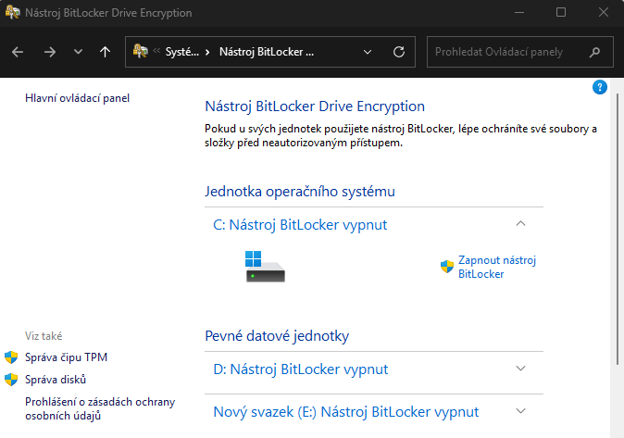Click the shield icon next to 'Správa čipu TPM'
Image resolution: width=624 pixels, height=438 pixels.
coord(11,357)
